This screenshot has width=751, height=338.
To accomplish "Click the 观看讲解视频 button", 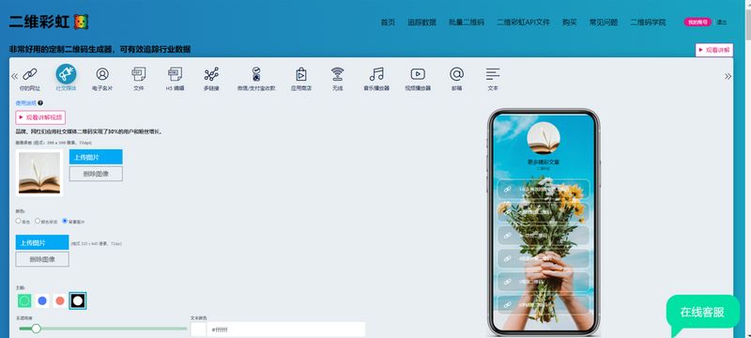I will click(40, 117).
